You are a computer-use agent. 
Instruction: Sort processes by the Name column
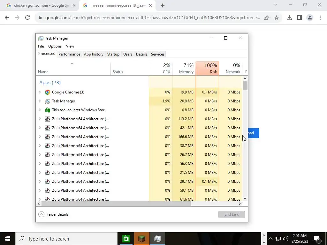[x=73, y=69]
